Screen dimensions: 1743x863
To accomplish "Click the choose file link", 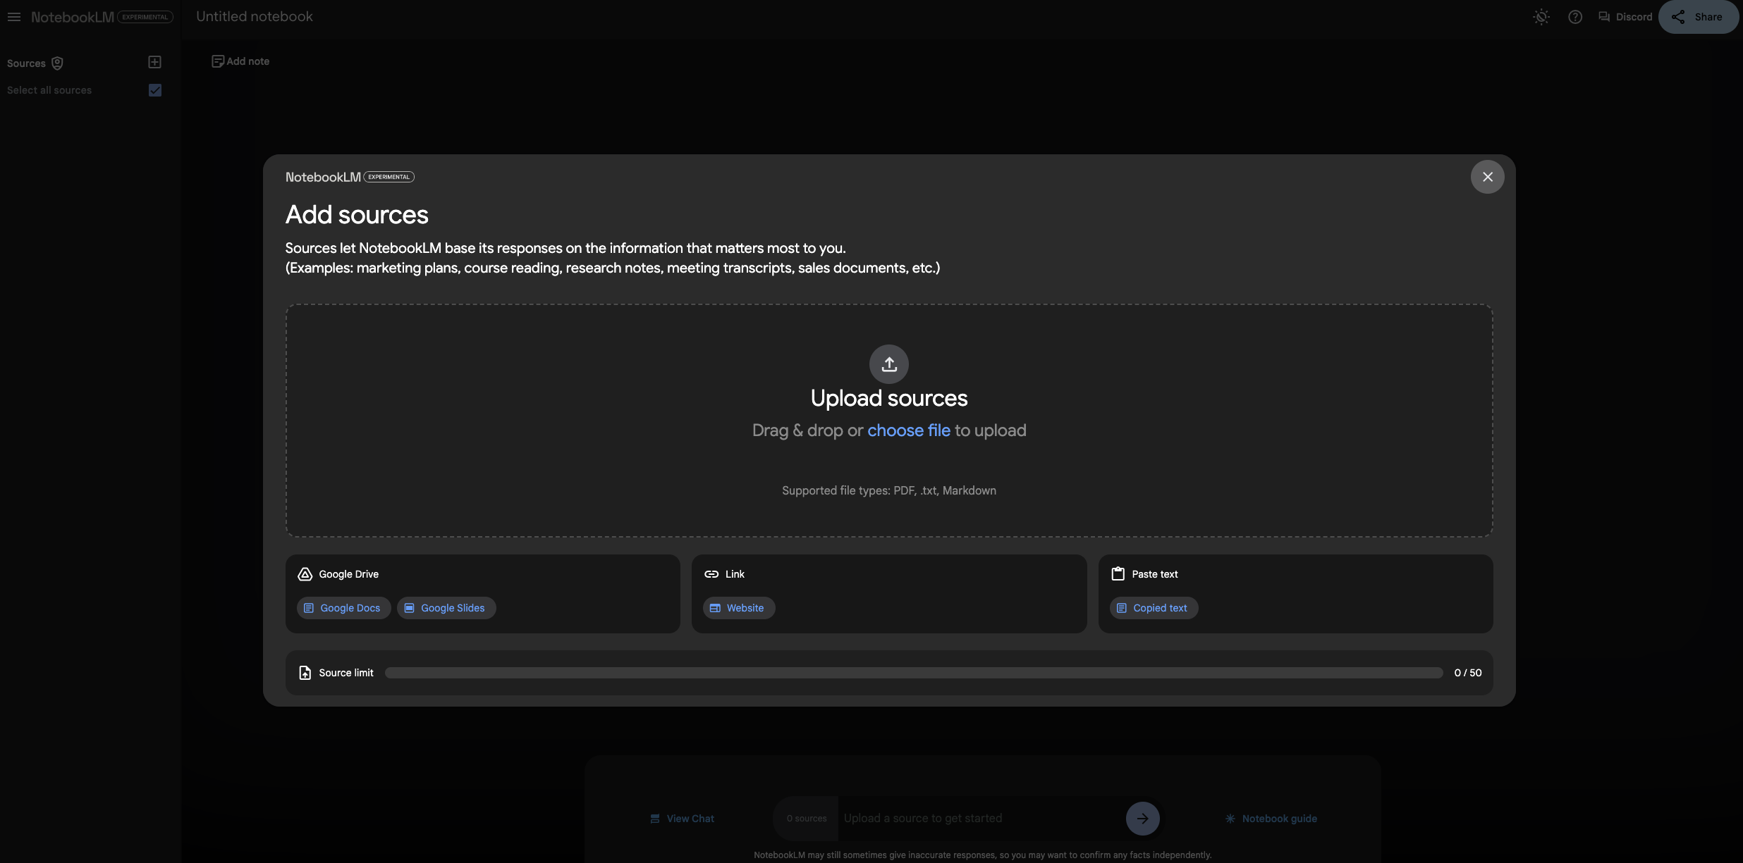I will 908,430.
